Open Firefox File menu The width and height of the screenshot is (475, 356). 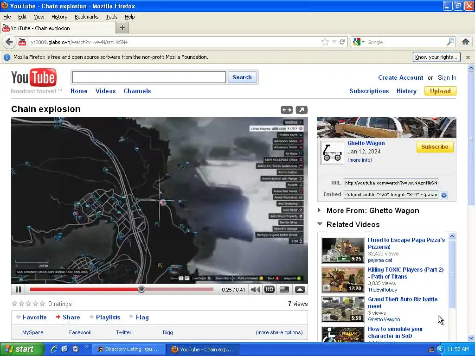point(7,17)
